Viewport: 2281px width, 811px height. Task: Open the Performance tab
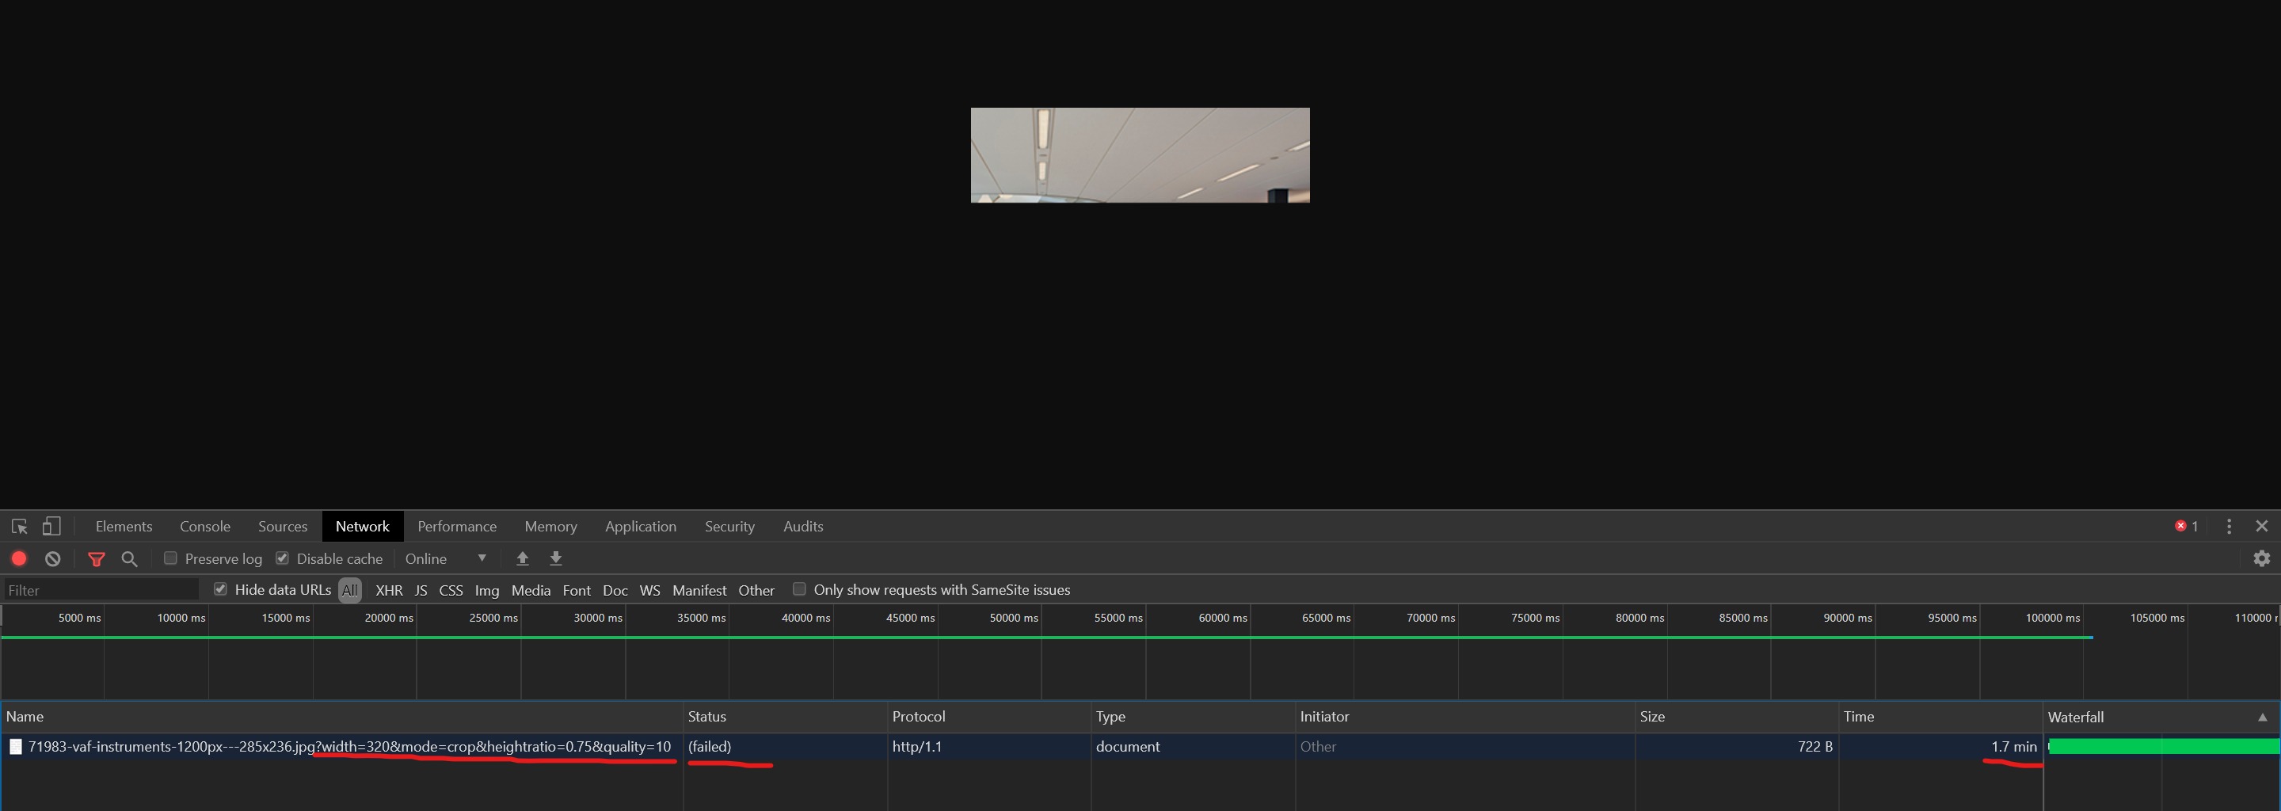(x=457, y=526)
